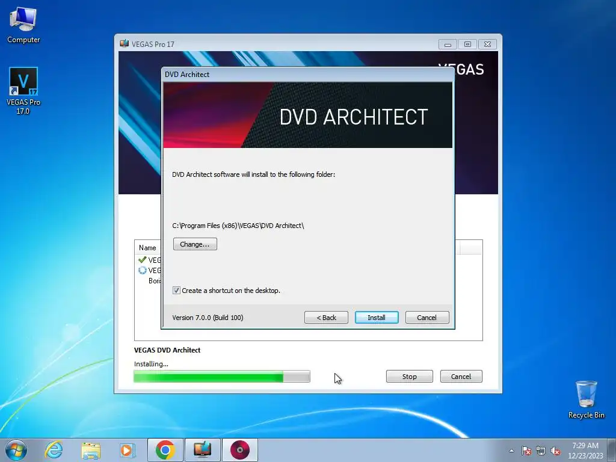Click the Version 7.0.0 (Build 100) text
The width and height of the screenshot is (616, 462).
tap(208, 318)
